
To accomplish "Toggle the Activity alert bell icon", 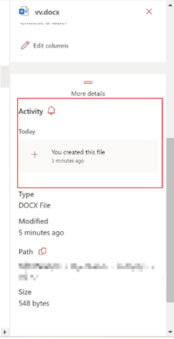I will pyautogui.click(x=52, y=111).
